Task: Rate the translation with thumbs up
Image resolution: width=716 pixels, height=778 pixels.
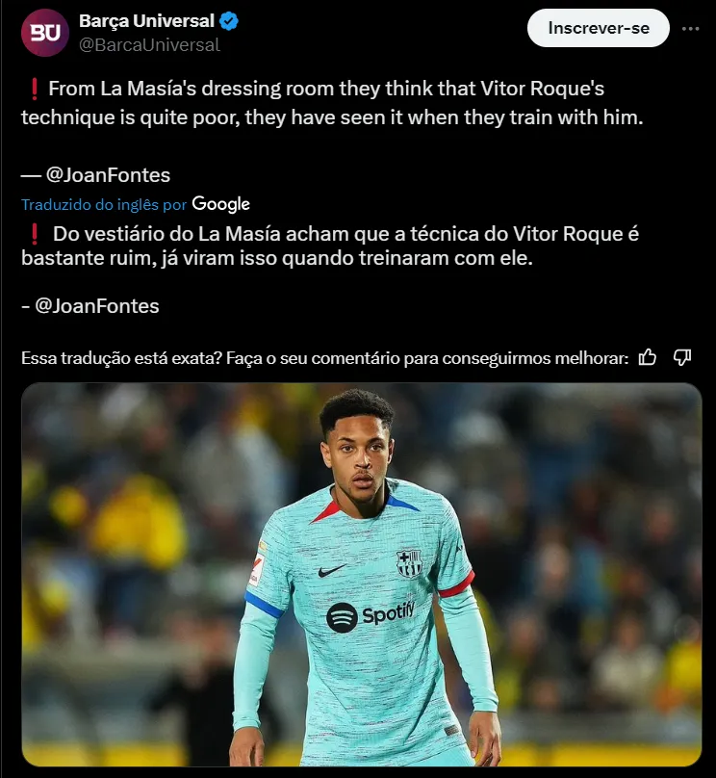Action: [647, 357]
